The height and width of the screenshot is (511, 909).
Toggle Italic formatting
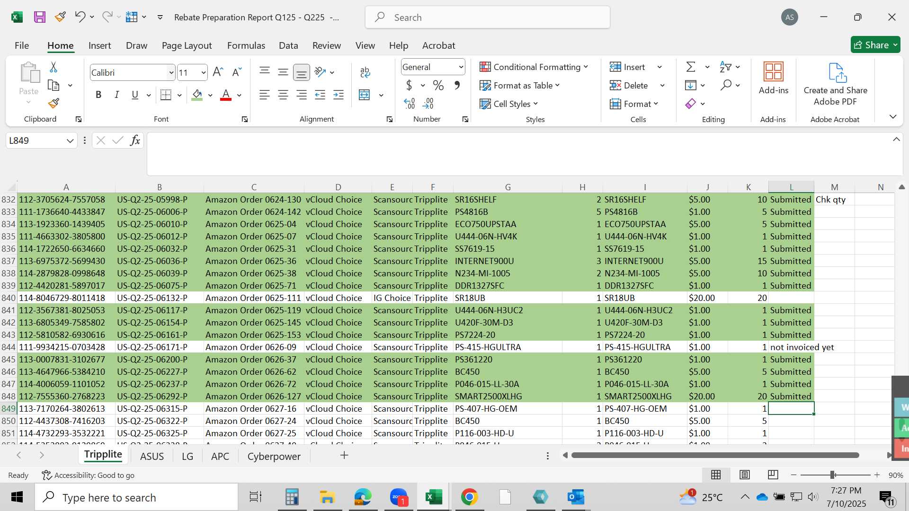coord(116,95)
